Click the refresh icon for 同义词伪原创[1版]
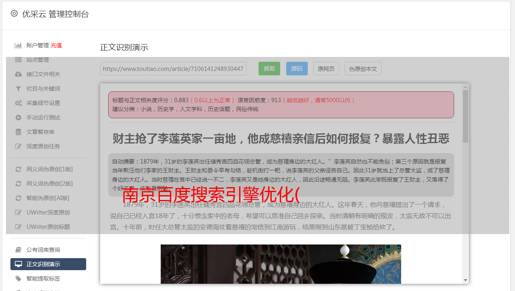Image resolution: width=515 pixels, height=291 pixels. (x=18, y=169)
